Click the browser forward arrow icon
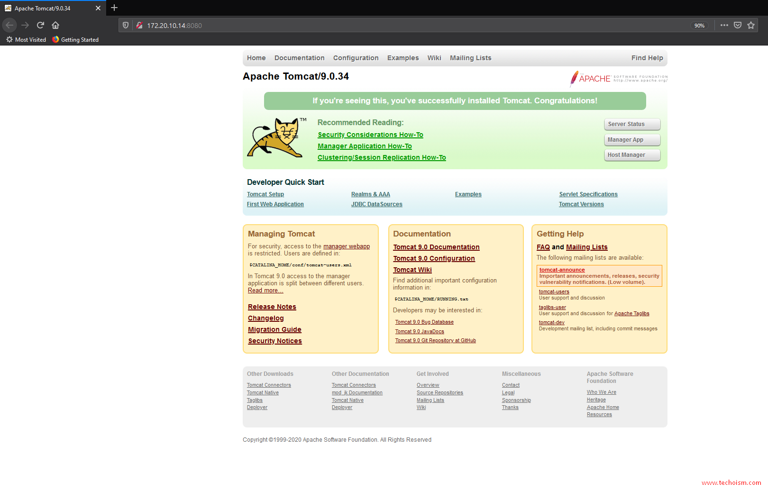Image resolution: width=768 pixels, height=491 pixels. click(x=25, y=25)
